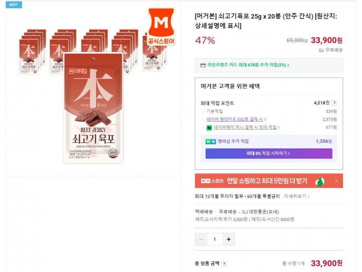Click the card icon in 라인프렌즈 카드 banner
This screenshot has width=362, height=272.
(203, 65)
